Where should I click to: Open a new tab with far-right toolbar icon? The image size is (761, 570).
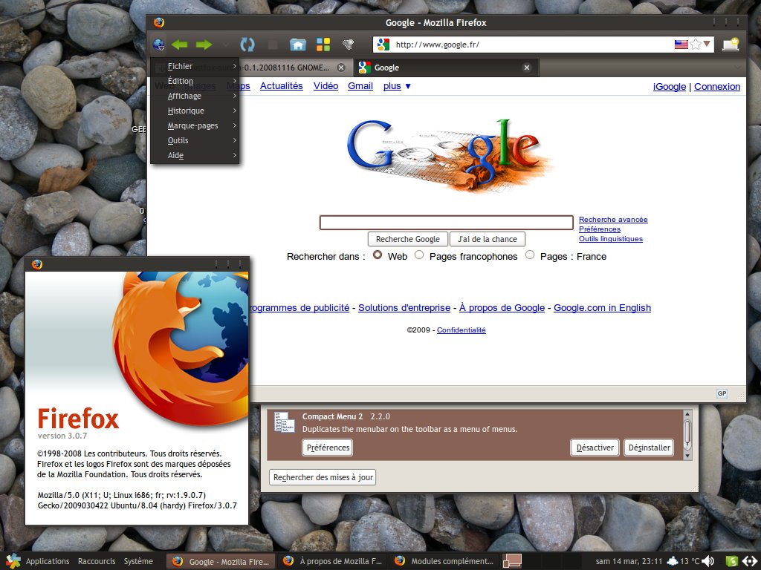coord(731,45)
